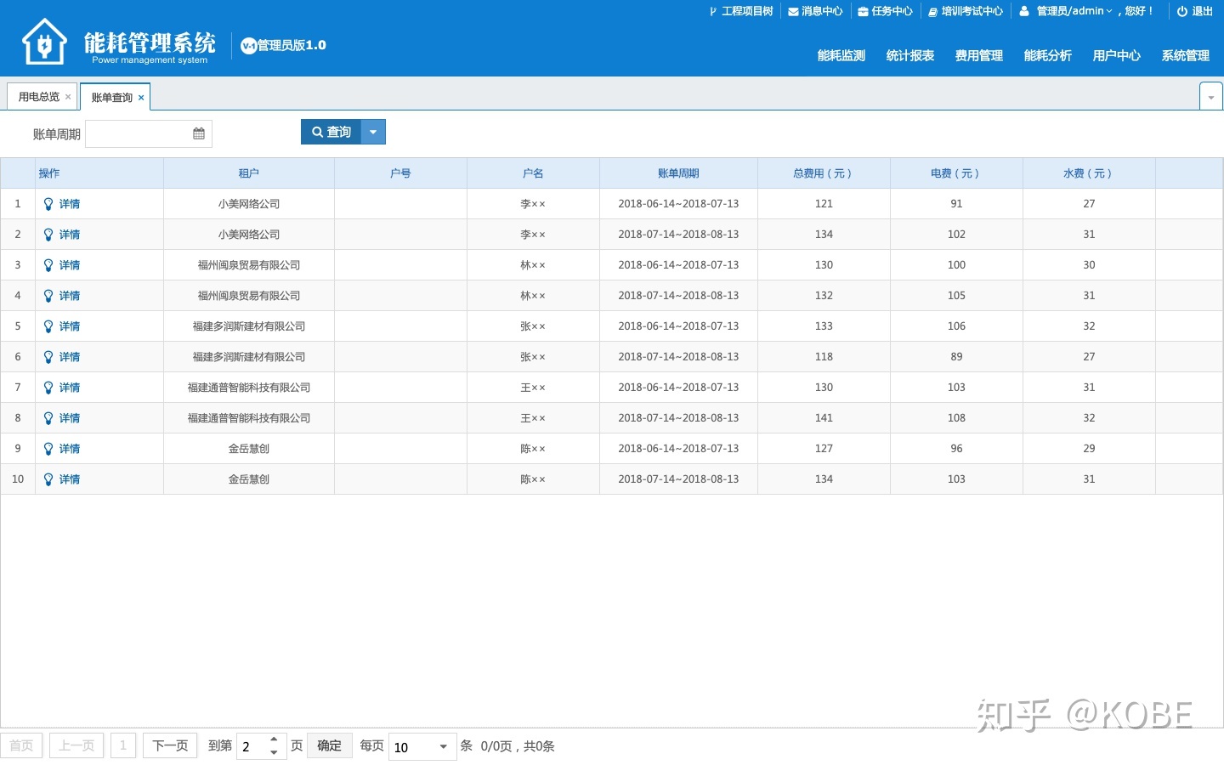Open 详情 link for row 5
1224x765 pixels.
pos(70,326)
